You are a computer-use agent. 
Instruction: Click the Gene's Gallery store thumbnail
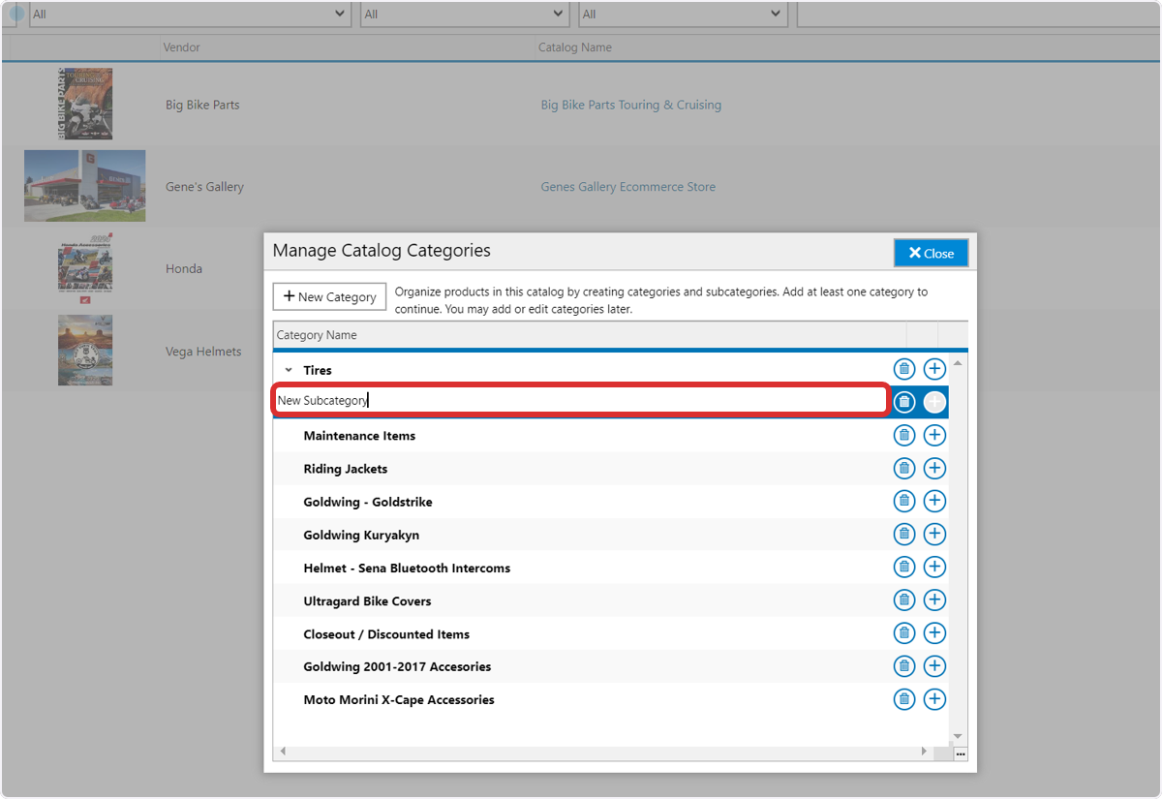[x=85, y=186]
